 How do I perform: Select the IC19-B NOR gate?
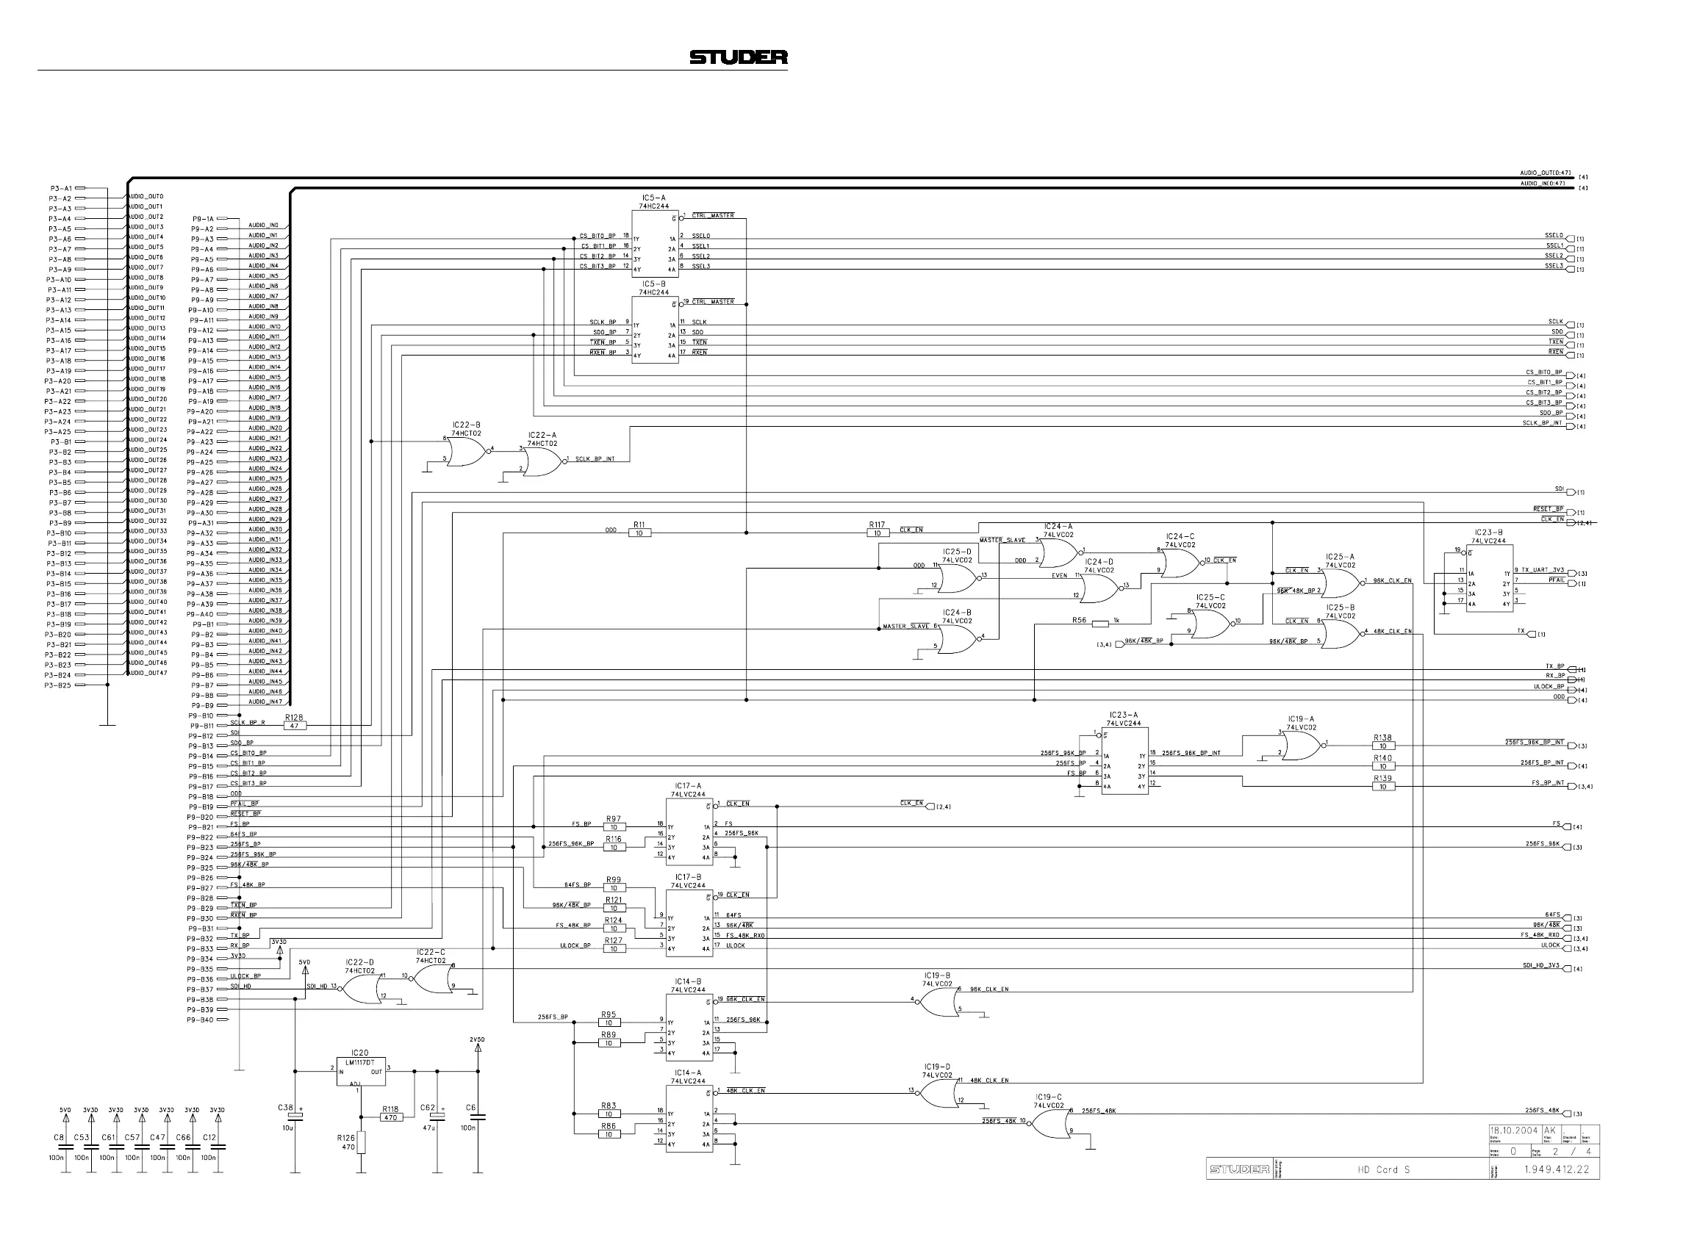939,1001
